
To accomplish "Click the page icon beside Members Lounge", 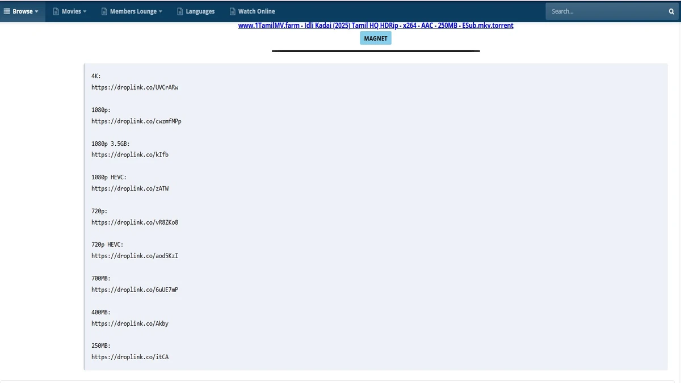I will (x=104, y=11).
